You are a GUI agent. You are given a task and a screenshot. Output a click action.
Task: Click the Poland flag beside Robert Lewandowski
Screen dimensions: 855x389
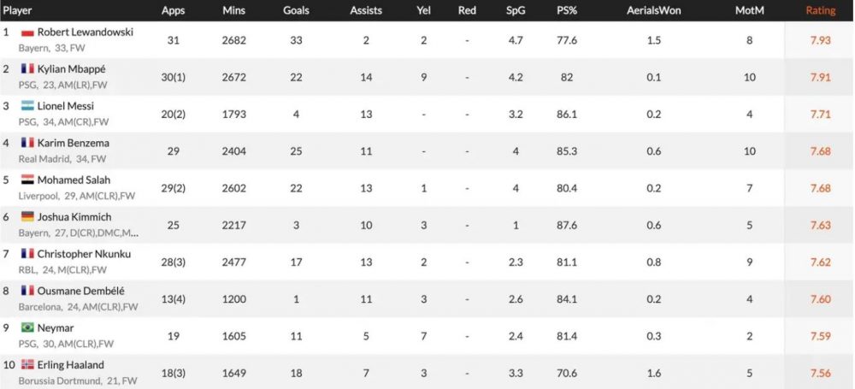pos(27,32)
